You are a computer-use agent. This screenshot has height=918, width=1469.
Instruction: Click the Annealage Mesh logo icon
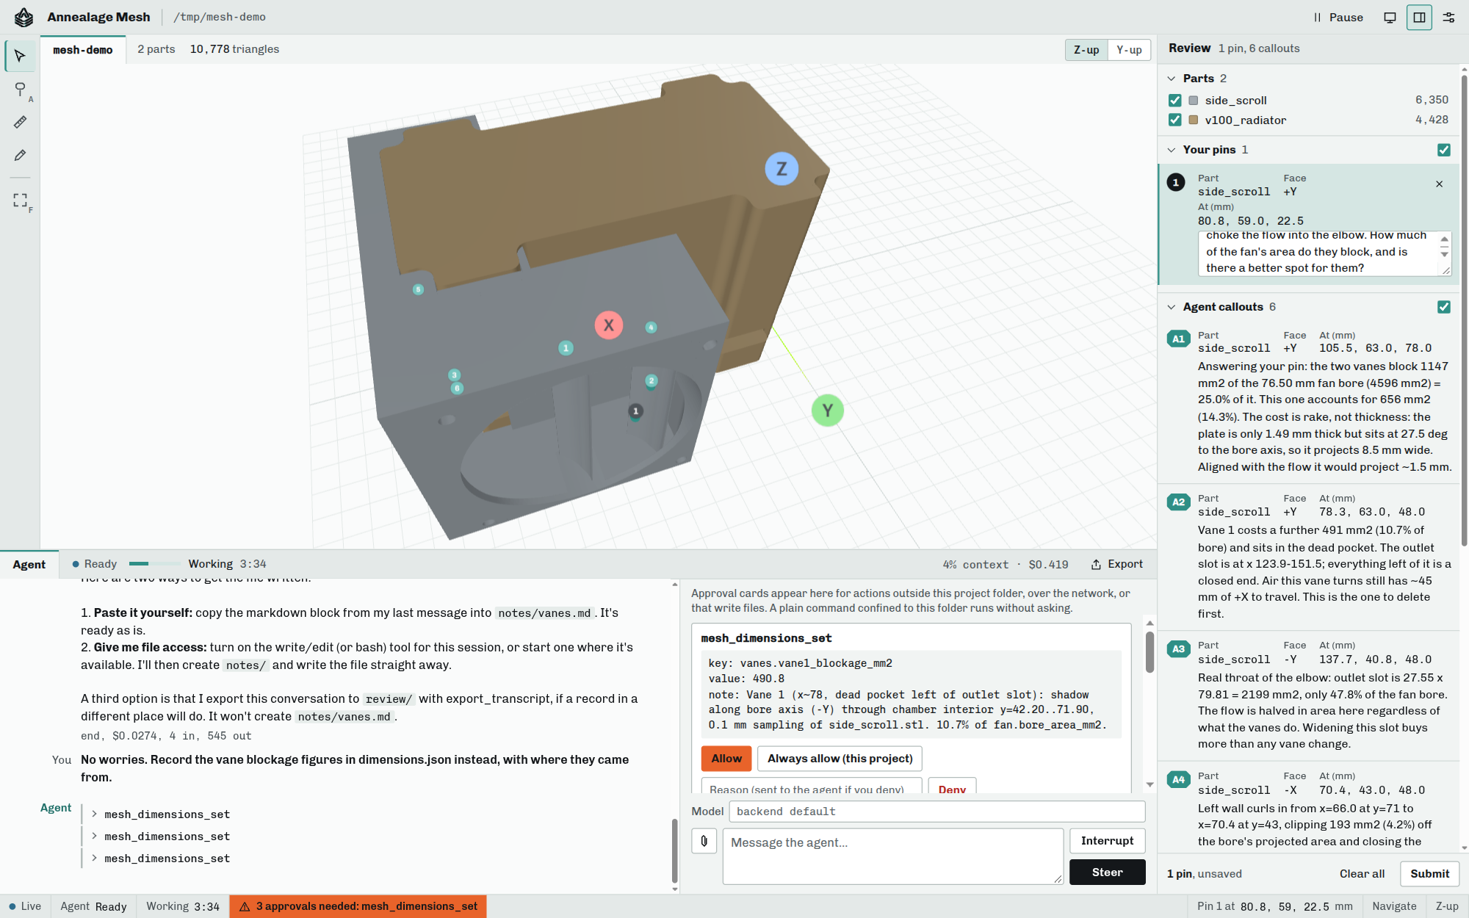pyautogui.click(x=24, y=17)
